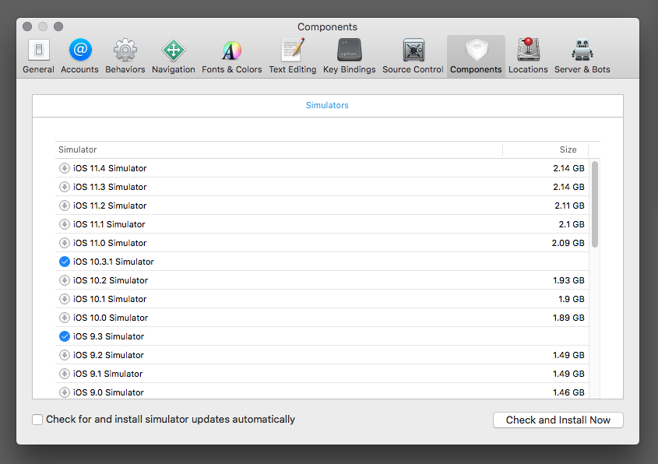Image resolution: width=658 pixels, height=464 pixels.
Task: Select the iOS 9.3 Simulator row text
Action: click(x=108, y=336)
